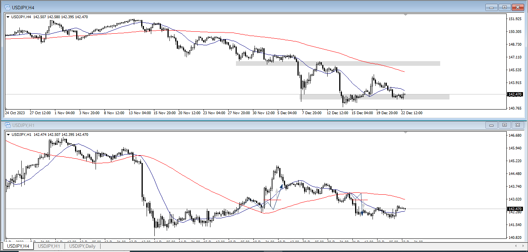Restore the USDJPY,H1 chart window size

(x=504, y=125)
